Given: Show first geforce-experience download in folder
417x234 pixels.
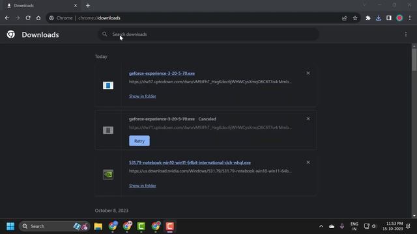Looking at the screenshot, I should coord(143,96).
